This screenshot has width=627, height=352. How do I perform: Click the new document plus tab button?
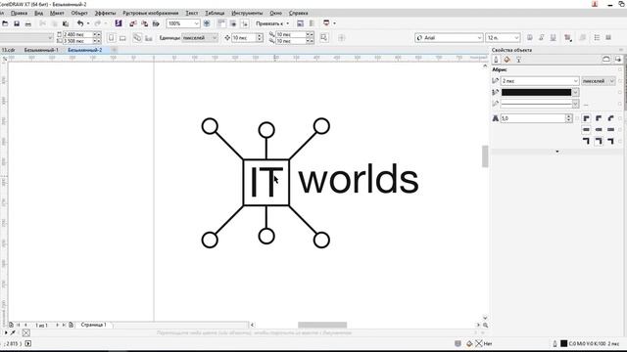[x=114, y=50]
